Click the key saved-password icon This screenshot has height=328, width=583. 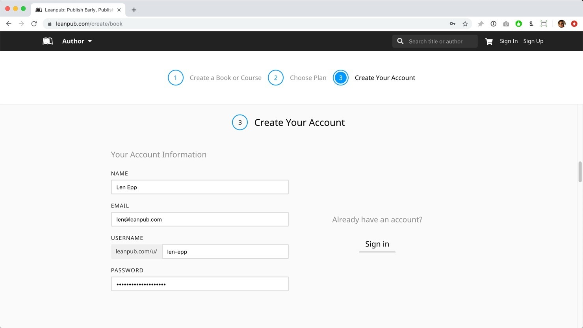[453, 24]
